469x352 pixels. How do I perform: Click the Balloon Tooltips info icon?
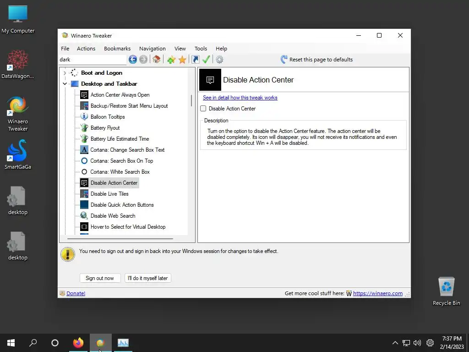click(x=84, y=117)
